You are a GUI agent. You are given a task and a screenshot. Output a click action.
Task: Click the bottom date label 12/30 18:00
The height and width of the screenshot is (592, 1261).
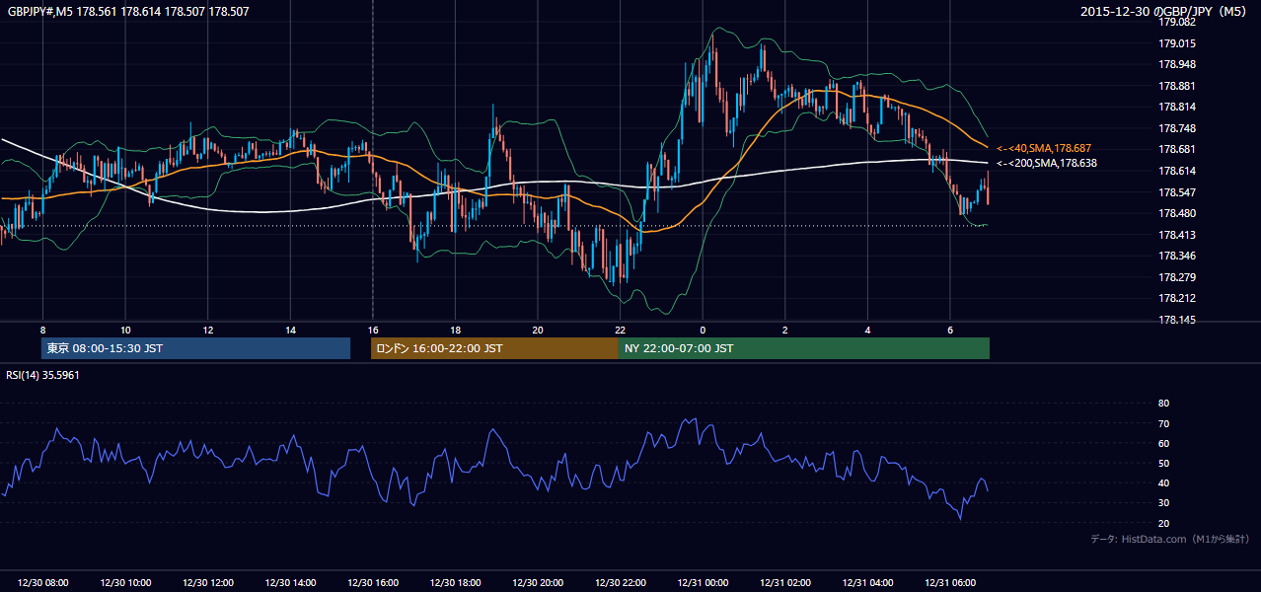coord(455,583)
